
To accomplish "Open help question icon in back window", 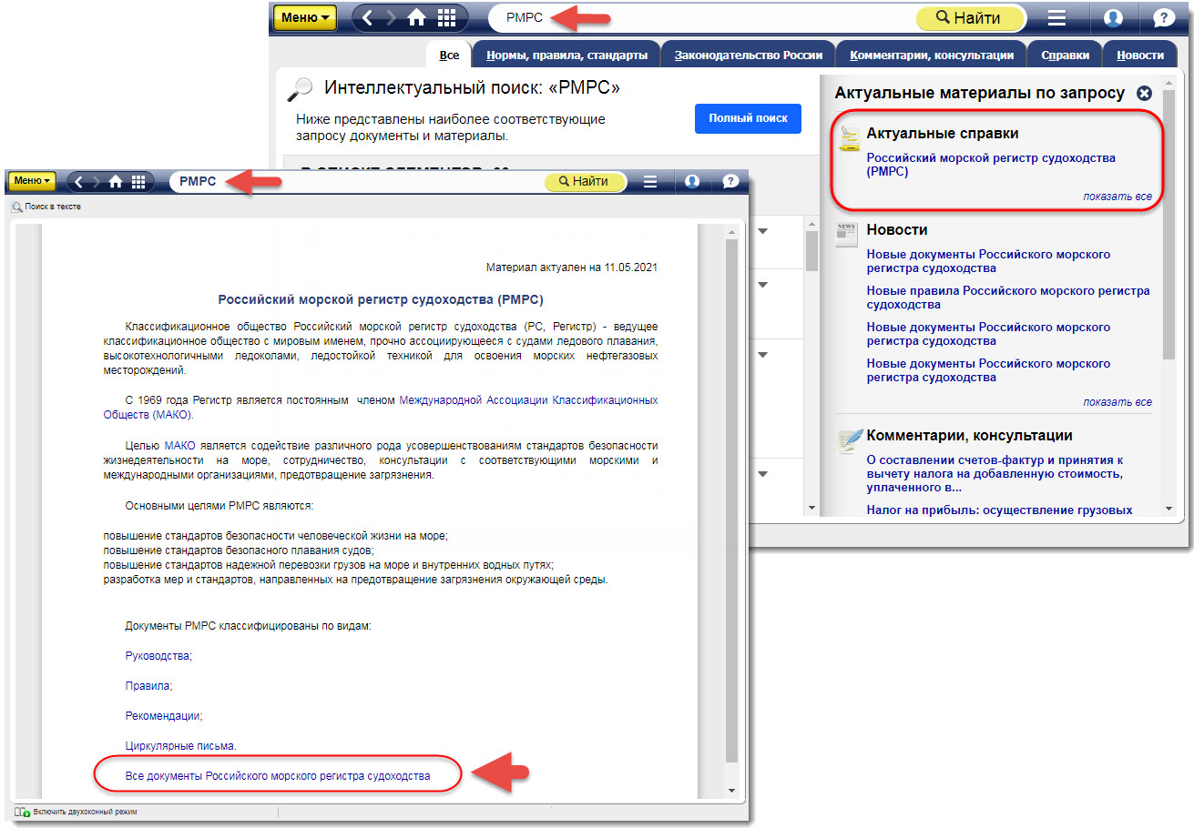I will click(x=1163, y=17).
